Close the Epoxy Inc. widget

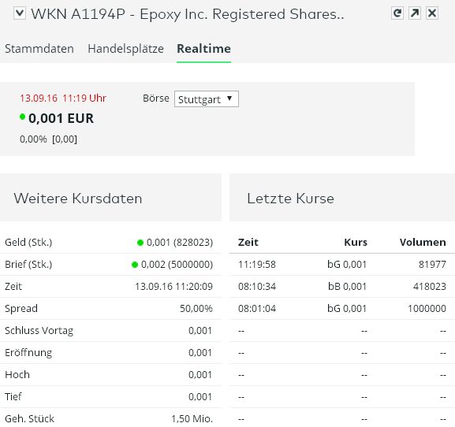tap(432, 13)
